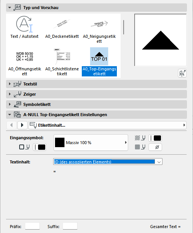The image size is (193, 233).
Task: Open the Massiv 100 % fill selector
Action: [90, 143]
